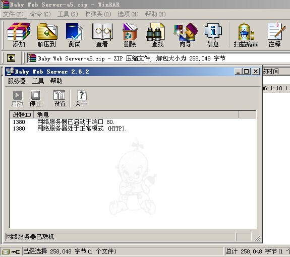Image resolution: width=290 pixels, height=257 pixels.
Task: Show archive 信息 (Info) icon
Action: coord(213,35)
